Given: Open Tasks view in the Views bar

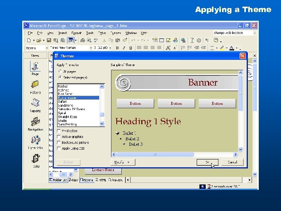Looking at the screenshot, I should coord(36,161).
